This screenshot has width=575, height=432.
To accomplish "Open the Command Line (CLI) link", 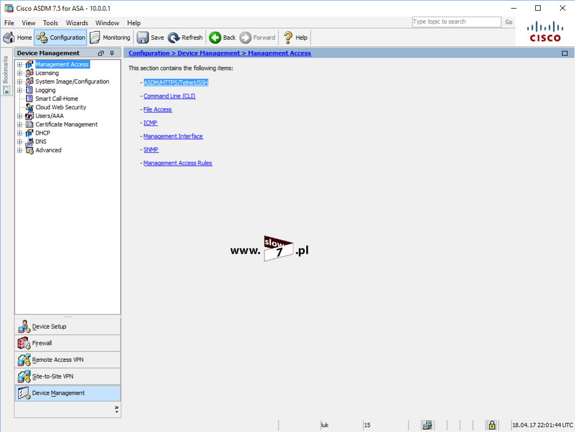I will coord(169,96).
